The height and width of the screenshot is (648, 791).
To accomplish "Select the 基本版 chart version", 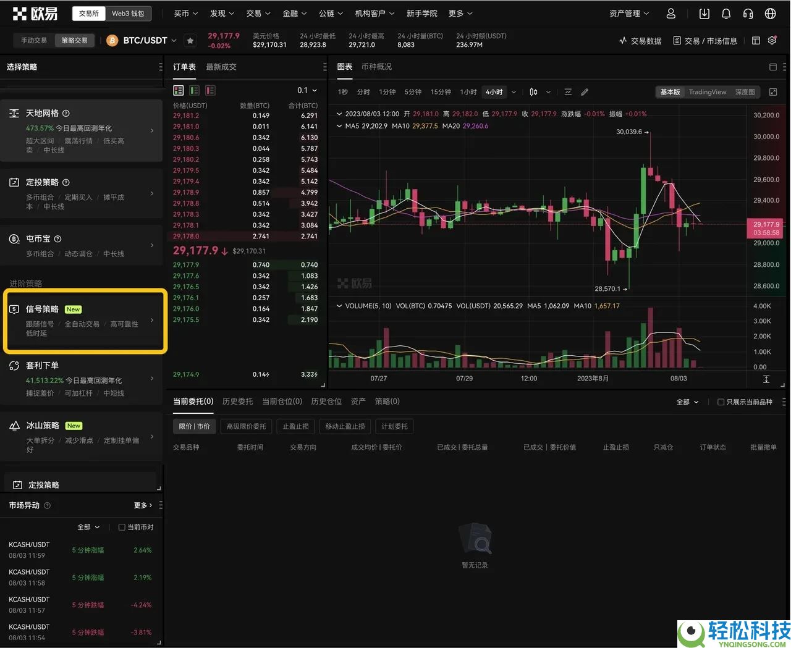I will pos(670,92).
